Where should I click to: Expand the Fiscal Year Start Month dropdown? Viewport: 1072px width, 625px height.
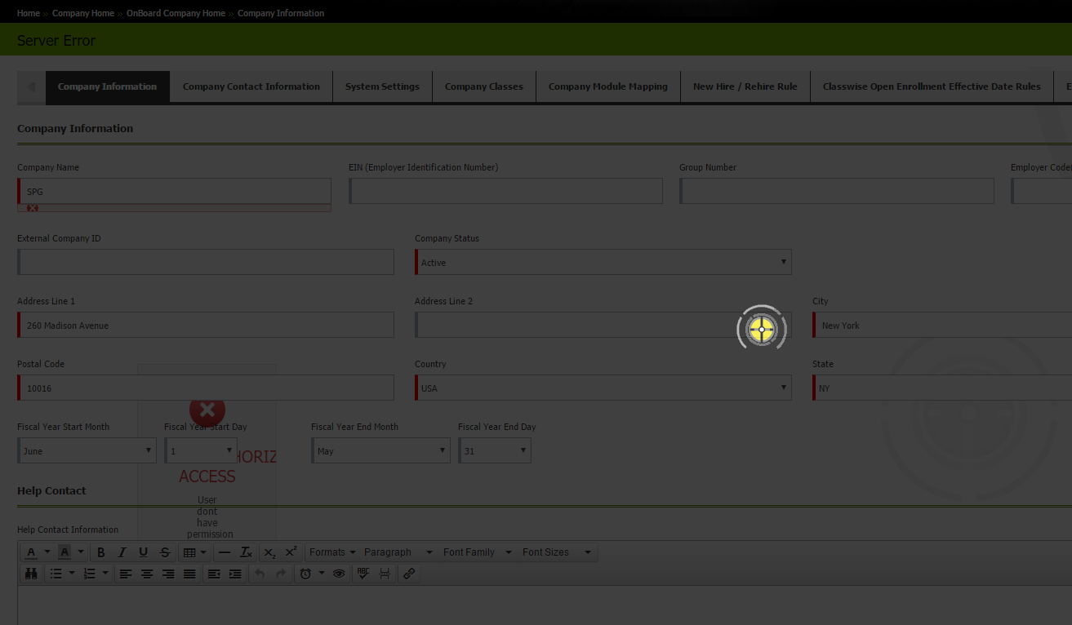87,451
